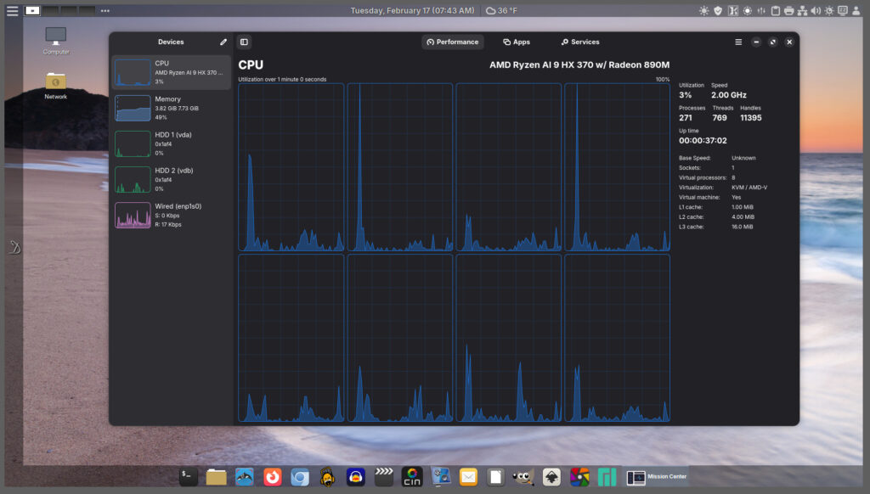This screenshot has width=870, height=494.
Task: Open the Mission Center hamburger menu
Action: click(738, 42)
